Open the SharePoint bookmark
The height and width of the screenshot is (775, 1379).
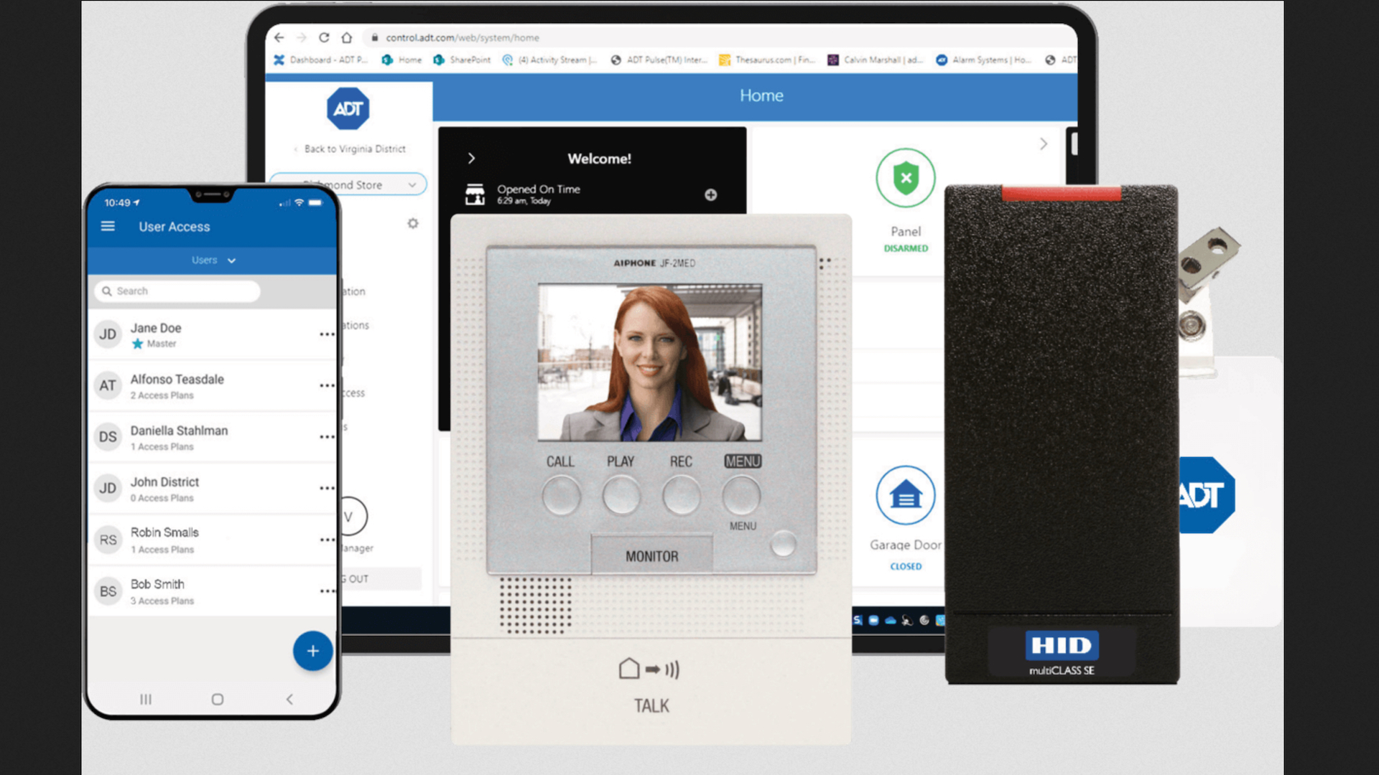[462, 60]
